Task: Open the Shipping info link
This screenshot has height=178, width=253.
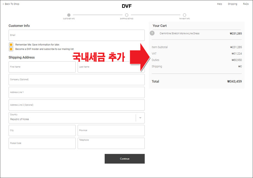Action: (232, 4)
